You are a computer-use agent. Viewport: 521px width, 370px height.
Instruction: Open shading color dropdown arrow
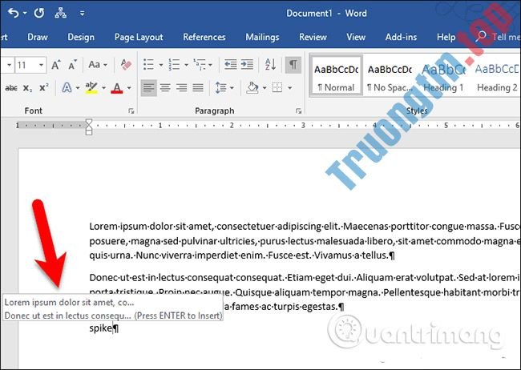265,88
